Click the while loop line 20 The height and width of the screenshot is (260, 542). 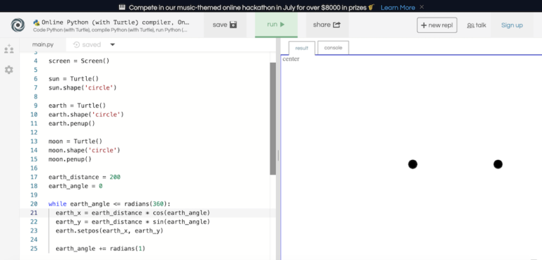(109, 204)
